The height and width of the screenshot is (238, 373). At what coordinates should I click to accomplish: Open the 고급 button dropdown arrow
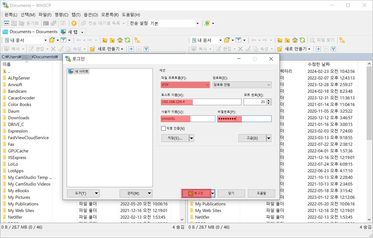pos(269,138)
